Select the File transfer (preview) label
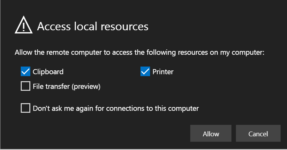Screen dimensions: 287x150 click(x=67, y=87)
